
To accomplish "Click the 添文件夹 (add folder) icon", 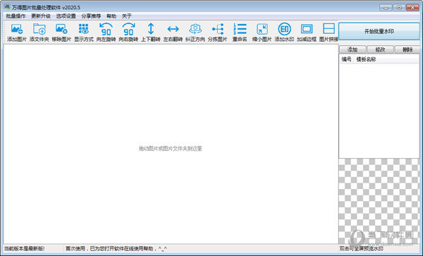I will point(39,32).
